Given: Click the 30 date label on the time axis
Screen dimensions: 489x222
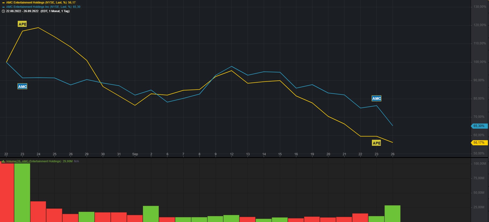Looking at the screenshot, I should [x=103, y=154].
